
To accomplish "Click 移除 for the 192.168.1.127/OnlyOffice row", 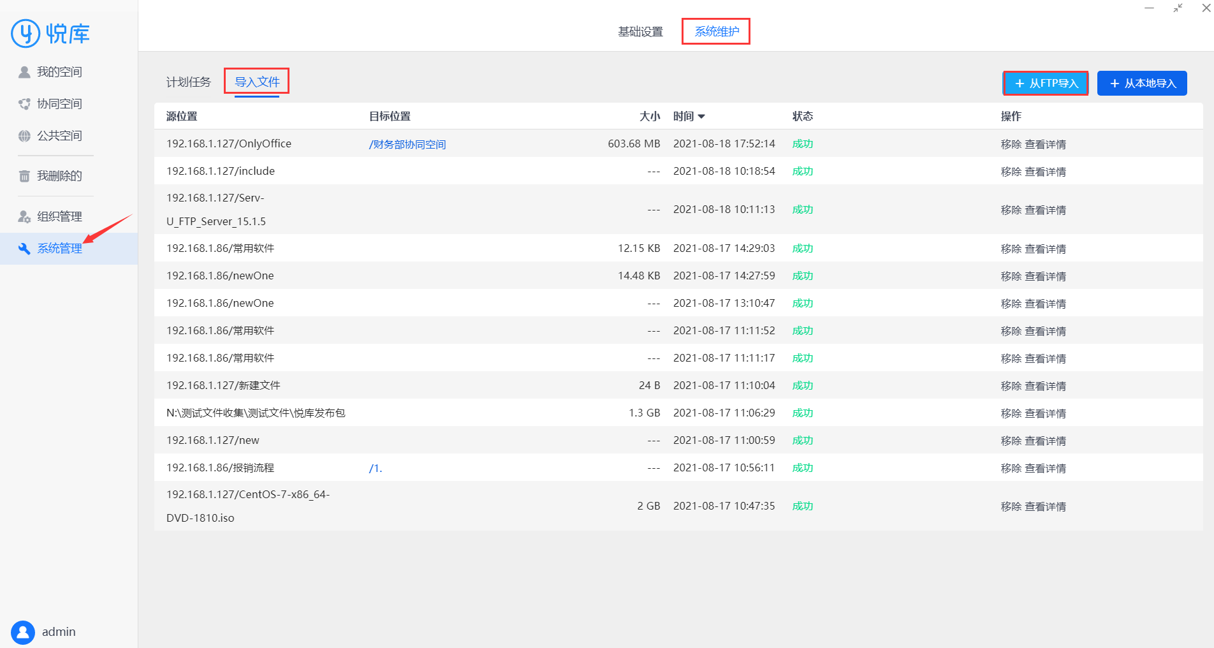I will (1011, 145).
